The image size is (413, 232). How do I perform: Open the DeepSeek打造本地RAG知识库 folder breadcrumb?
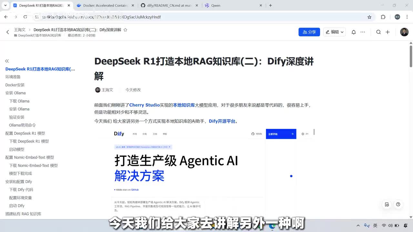(37, 35)
